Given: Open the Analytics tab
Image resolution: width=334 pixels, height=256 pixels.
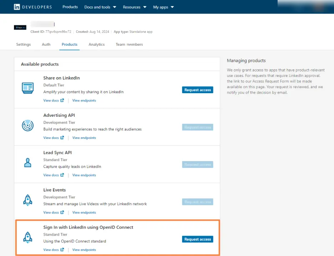Looking at the screenshot, I should click(x=96, y=44).
